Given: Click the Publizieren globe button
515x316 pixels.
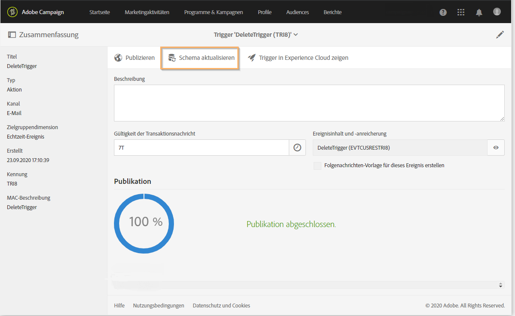Looking at the screenshot, I should (x=135, y=58).
